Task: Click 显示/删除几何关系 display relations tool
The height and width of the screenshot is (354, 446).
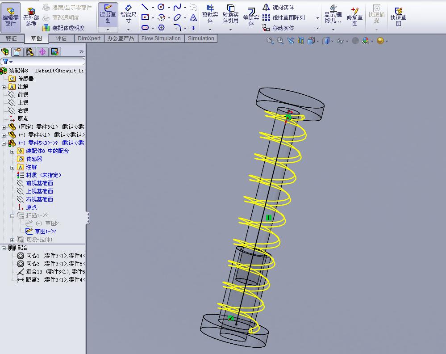Action: [x=333, y=14]
